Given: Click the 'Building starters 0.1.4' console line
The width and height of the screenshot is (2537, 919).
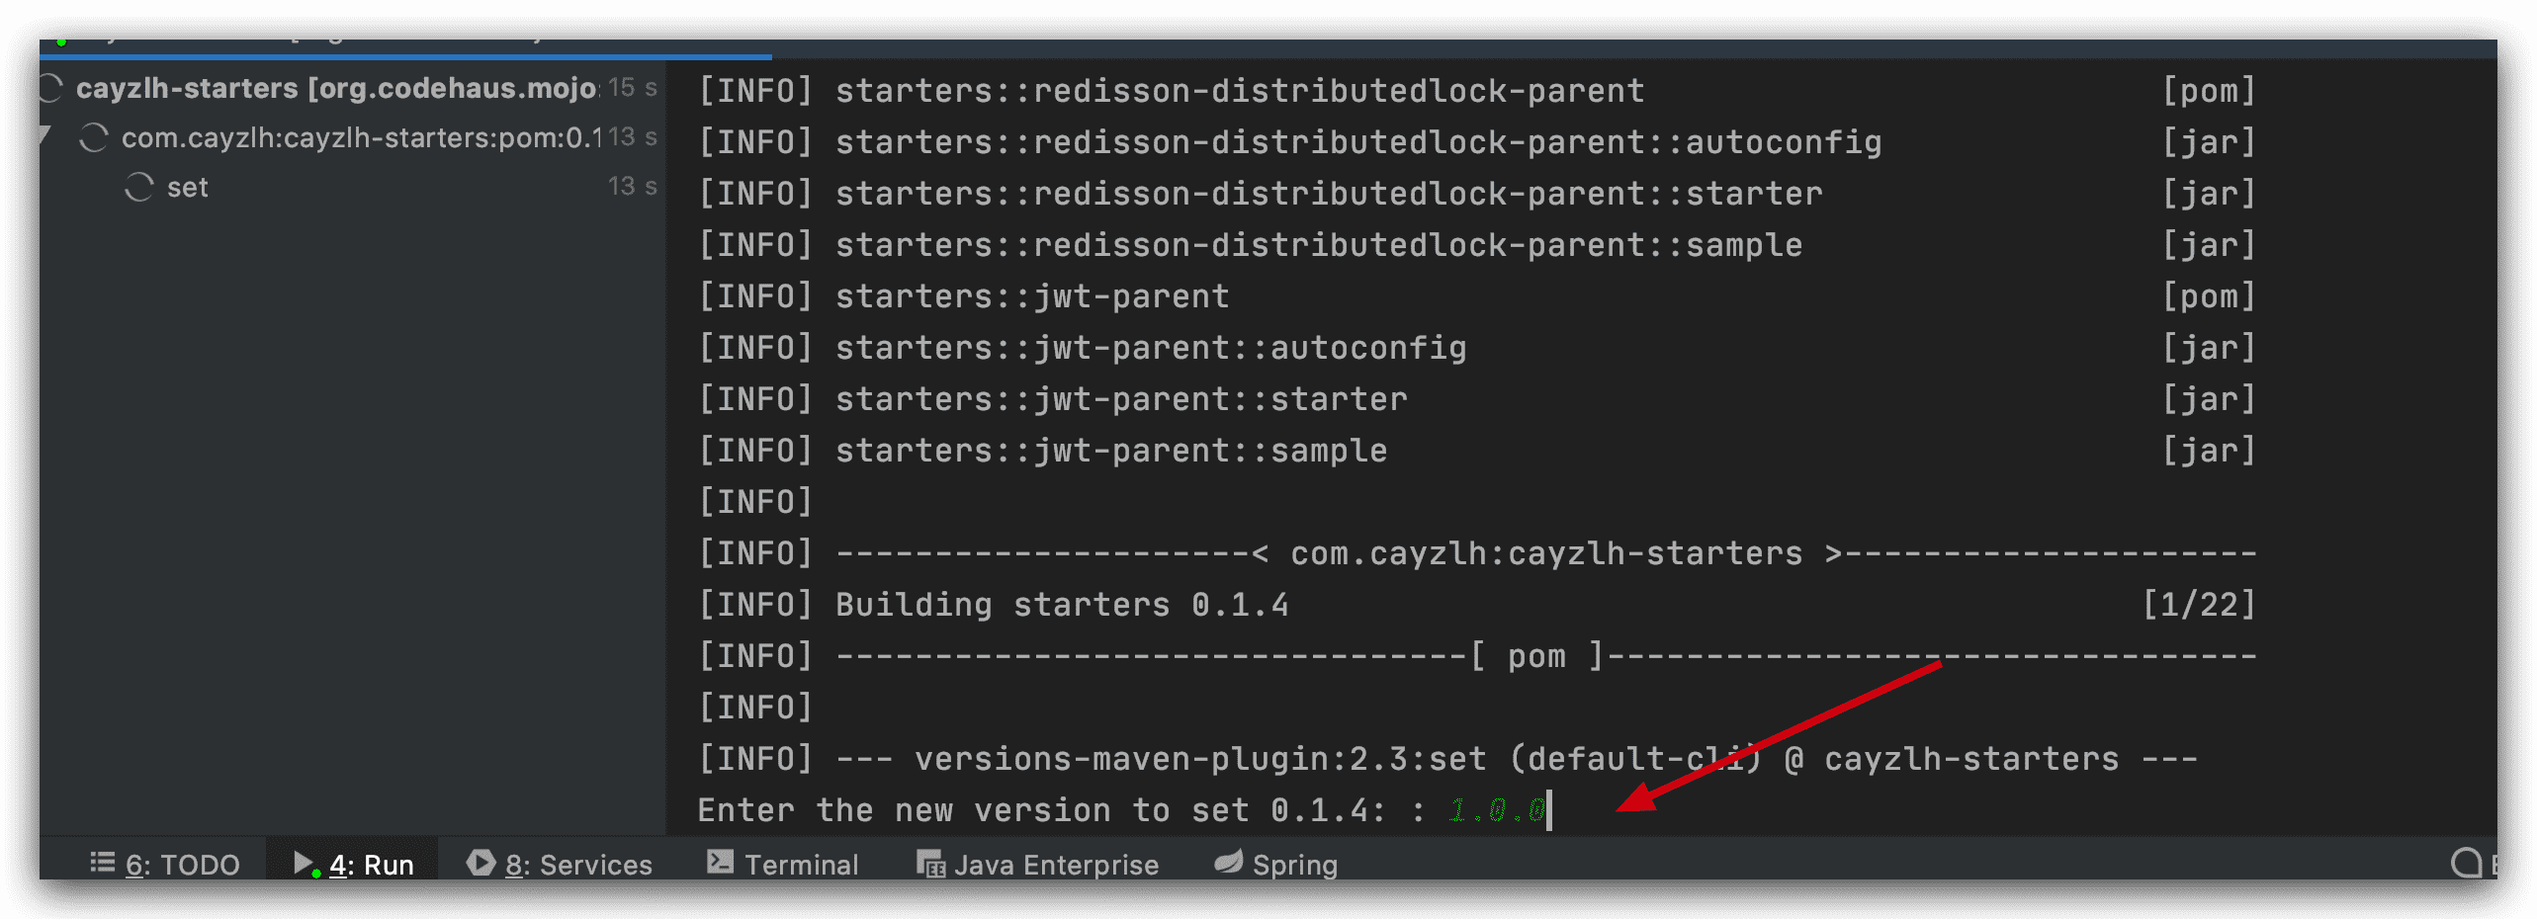Looking at the screenshot, I should 1061,605.
